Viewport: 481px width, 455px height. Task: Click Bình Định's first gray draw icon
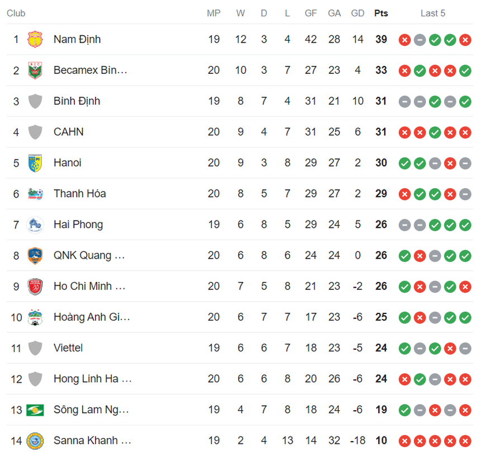tap(404, 101)
